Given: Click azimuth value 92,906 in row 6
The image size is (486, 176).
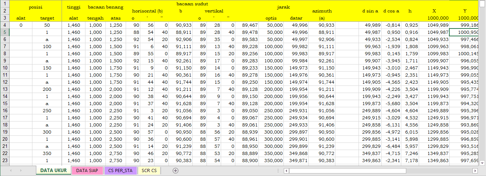Looking at the screenshot, I should pyautogui.click(x=322, y=40).
